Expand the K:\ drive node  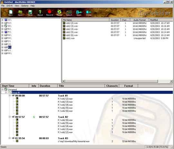coord(2,47)
